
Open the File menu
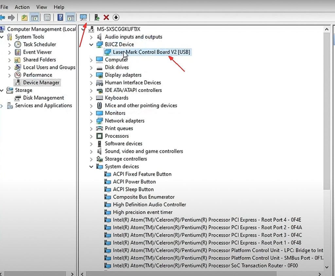4,7
